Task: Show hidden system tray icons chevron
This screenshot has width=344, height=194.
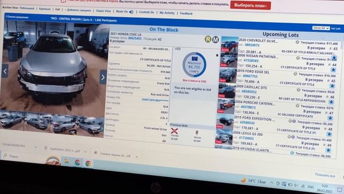Action: click(272, 183)
